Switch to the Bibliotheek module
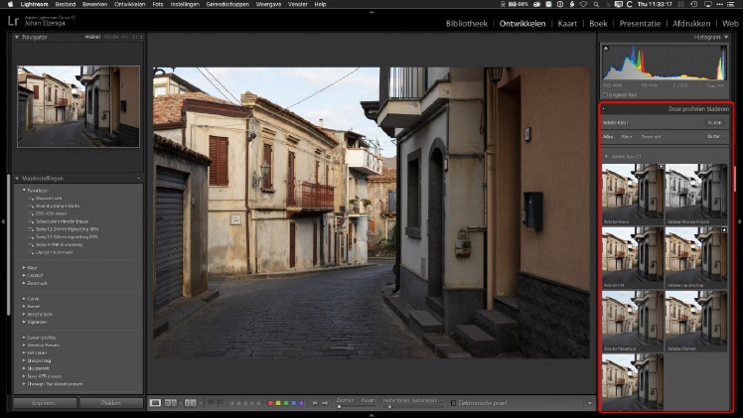Image resolution: width=743 pixels, height=418 pixels. tap(467, 23)
